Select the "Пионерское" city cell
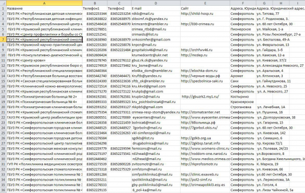The width and height of the screenshot is (305, 193). click(243, 29)
